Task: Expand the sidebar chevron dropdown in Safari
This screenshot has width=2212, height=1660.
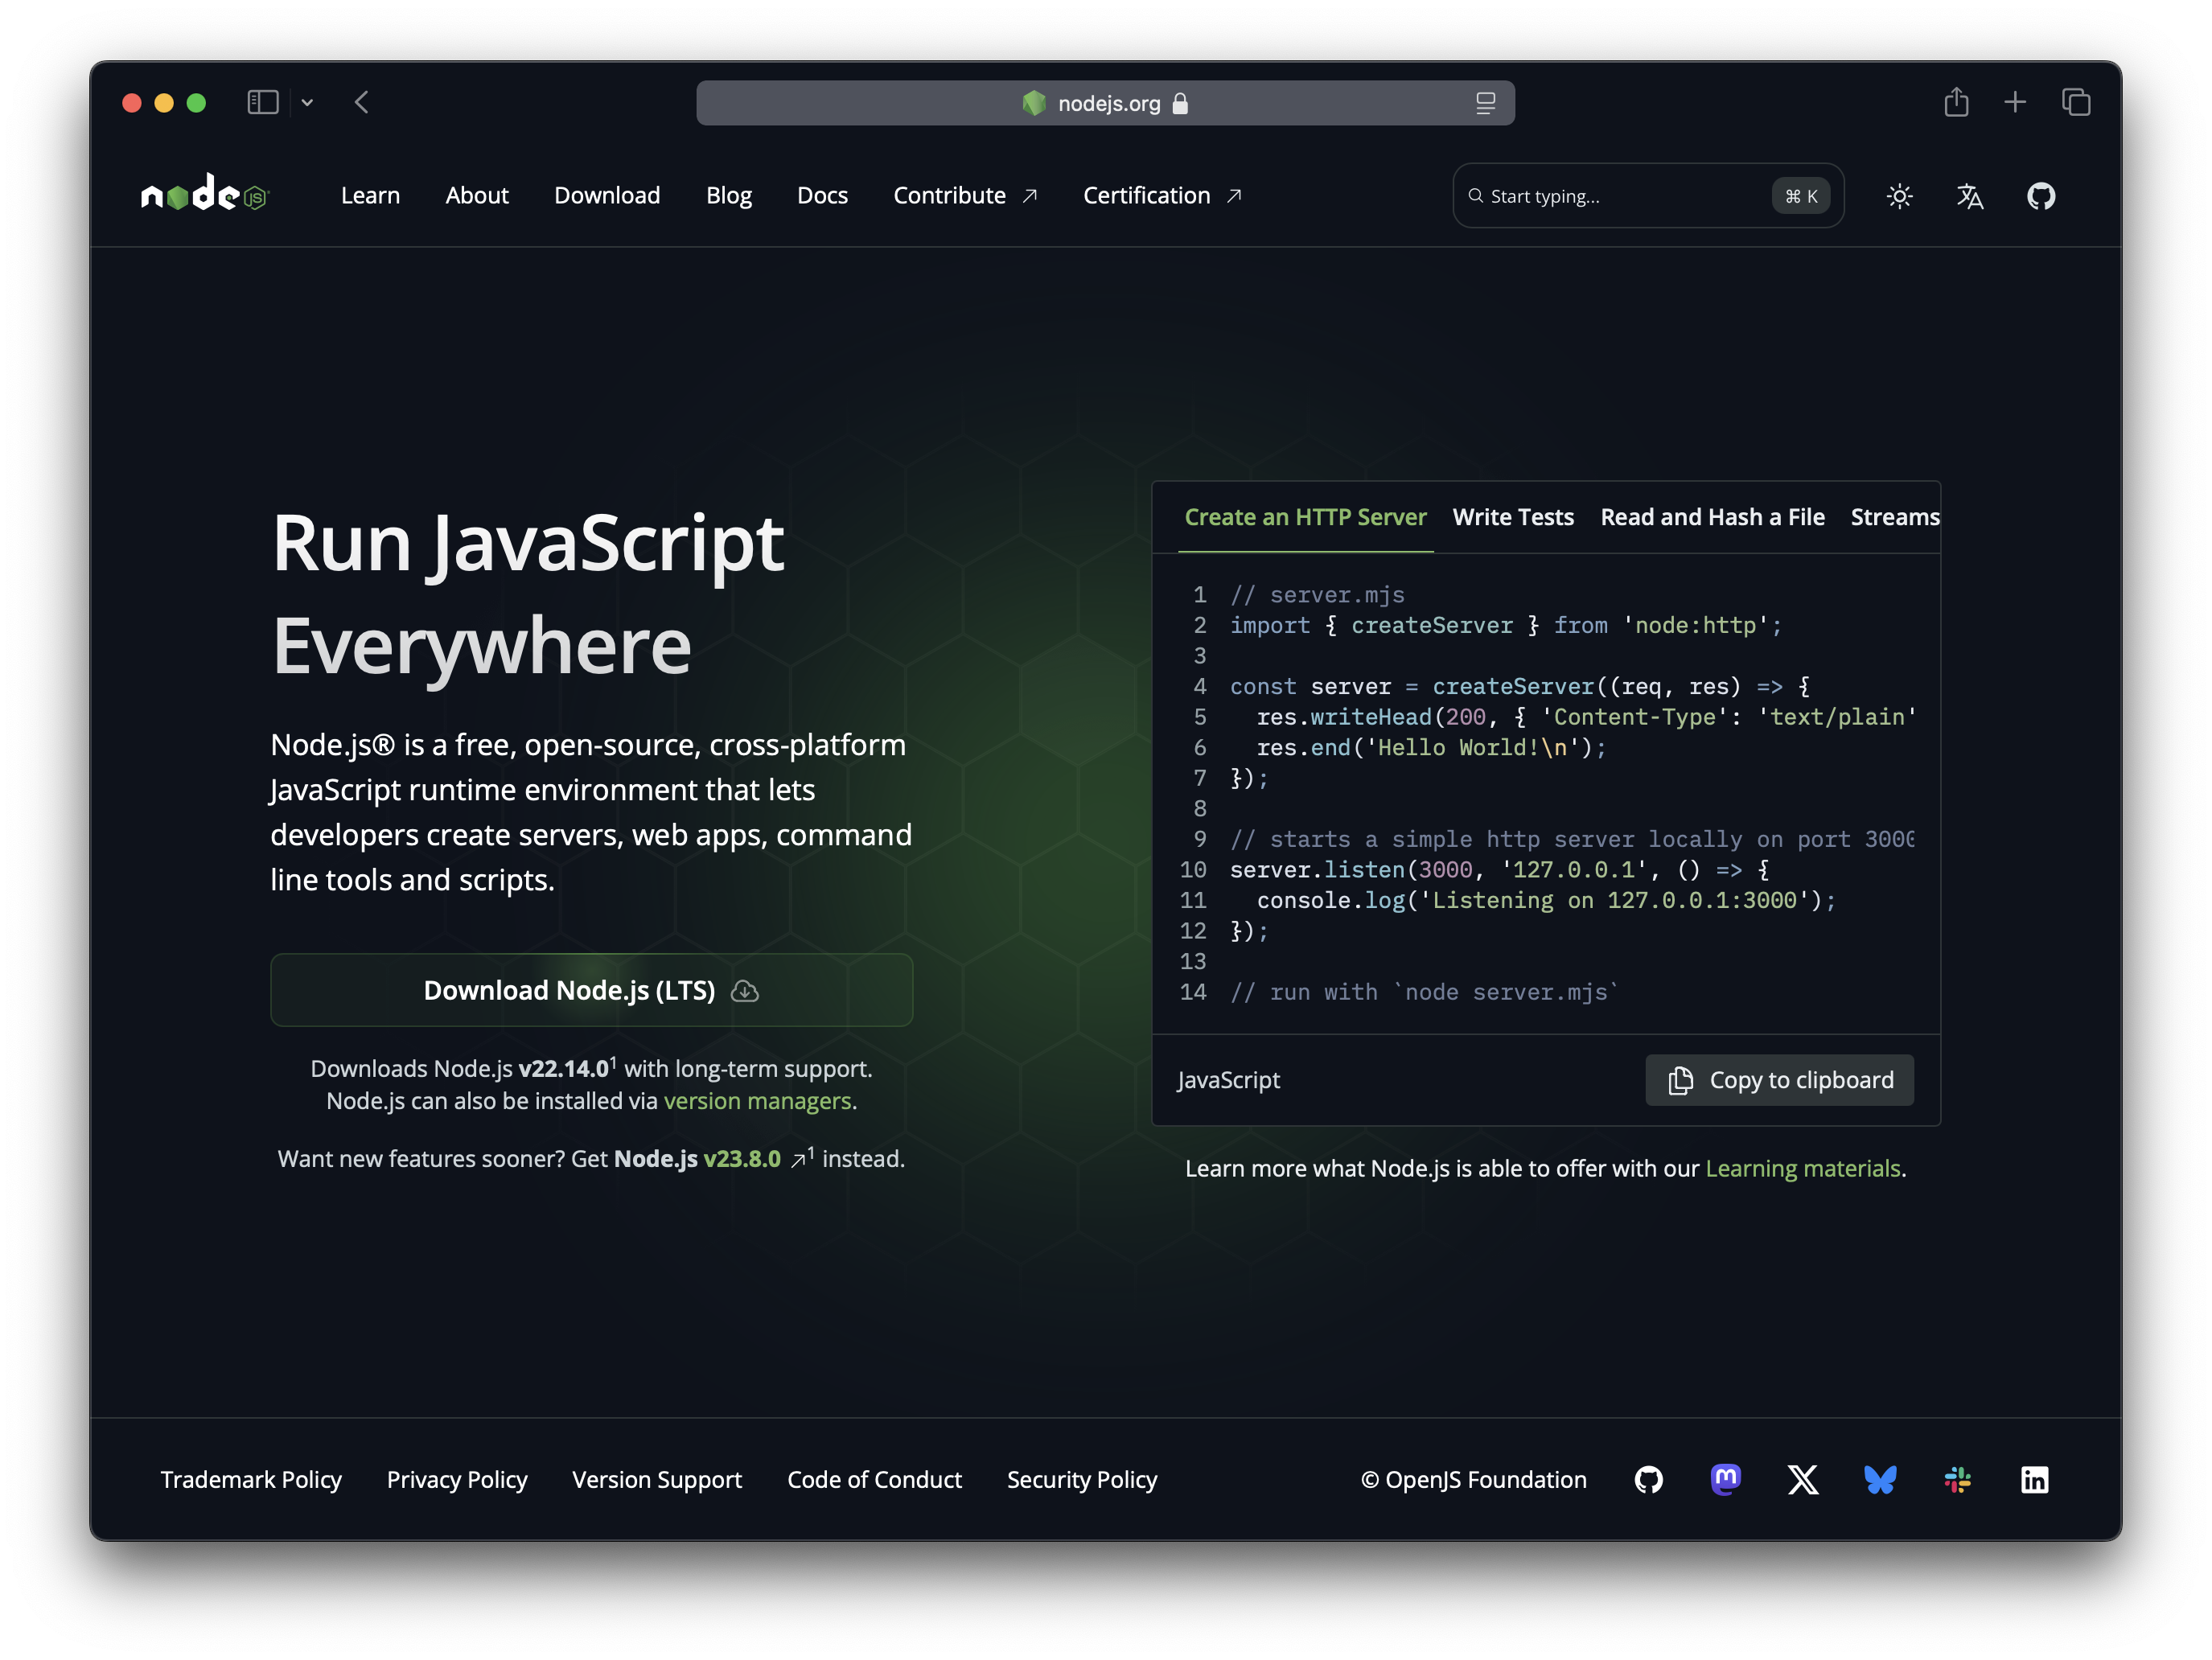Action: coord(307,103)
